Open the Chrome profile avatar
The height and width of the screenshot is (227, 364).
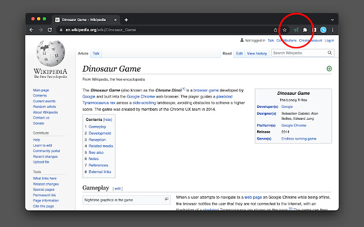click(x=323, y=30)
